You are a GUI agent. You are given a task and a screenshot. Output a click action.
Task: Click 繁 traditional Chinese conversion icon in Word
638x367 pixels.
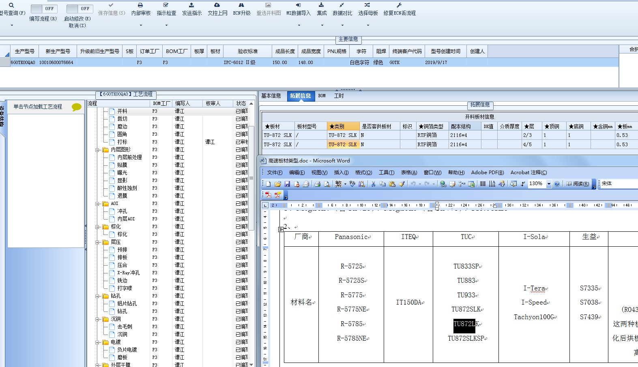[338, 184]
